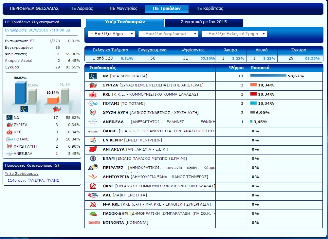Screen dimensions: 328x239
Task: Open the Επιλέξτε Διαμέρισμα dropdown
Action: [168, 34]
